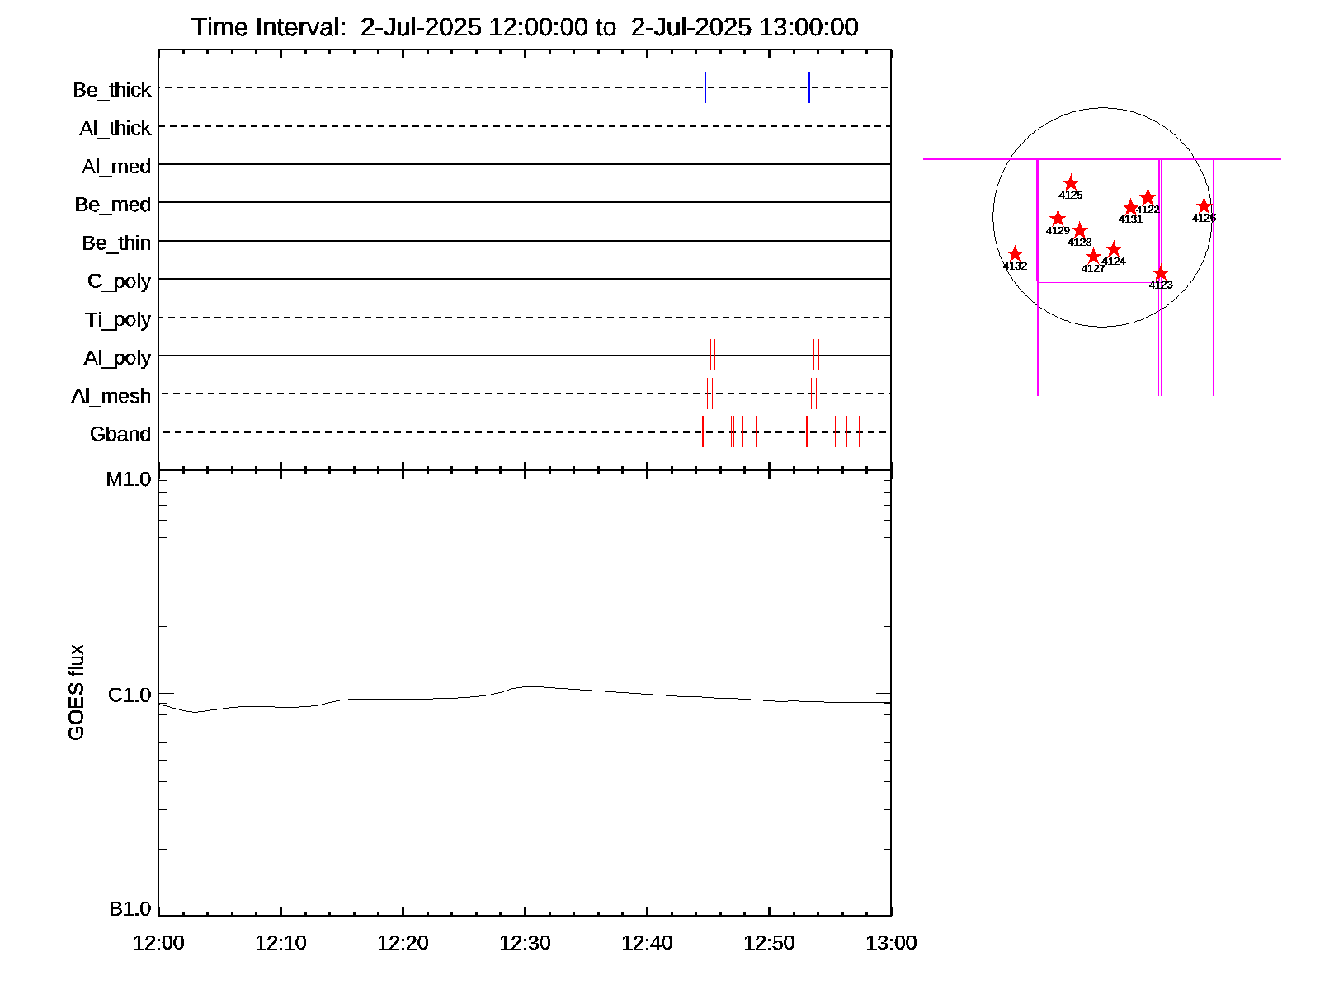Screen dimensions: 1320x990
Task: Click the Time Interval title text
Action: pos(525,27)
